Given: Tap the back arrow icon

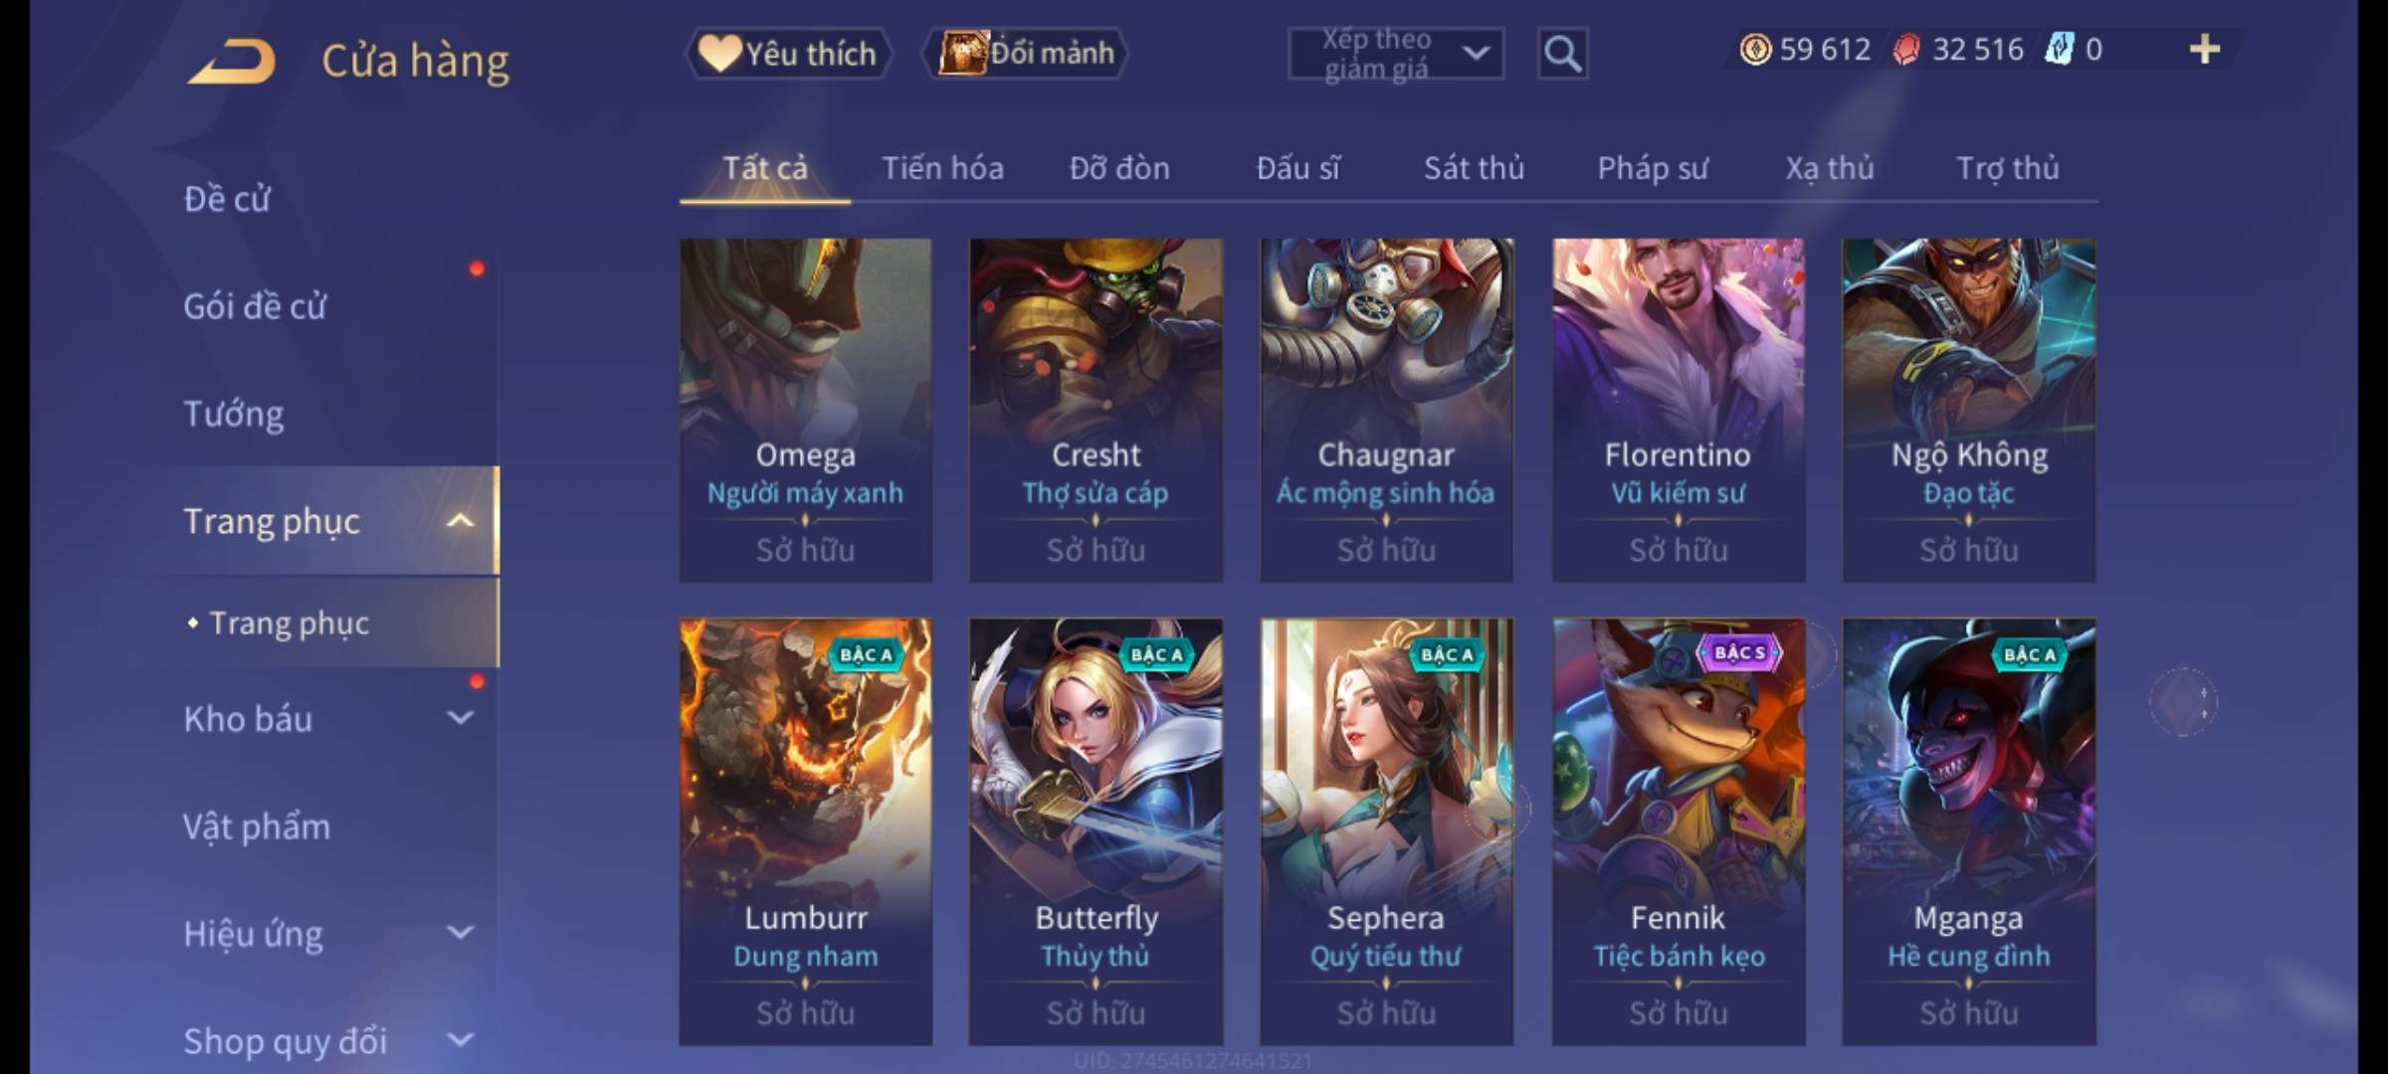Looking at the screenshot, I should [x=231, y=61].
